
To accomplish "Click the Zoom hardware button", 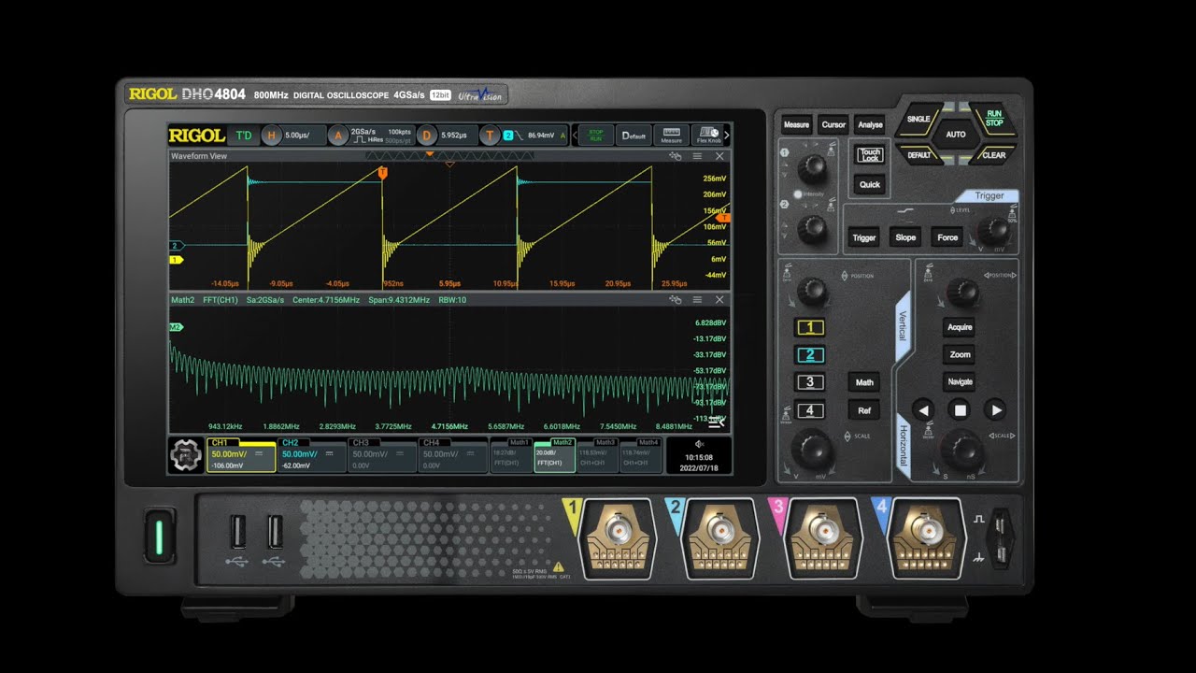I will coord(960,354).
